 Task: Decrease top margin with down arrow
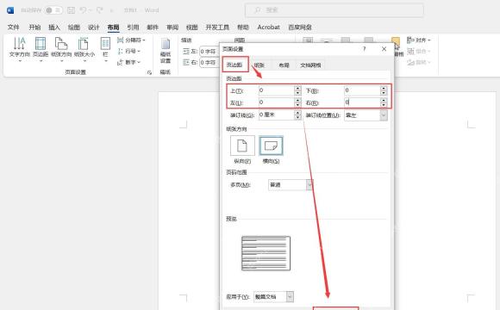[297, 93]
